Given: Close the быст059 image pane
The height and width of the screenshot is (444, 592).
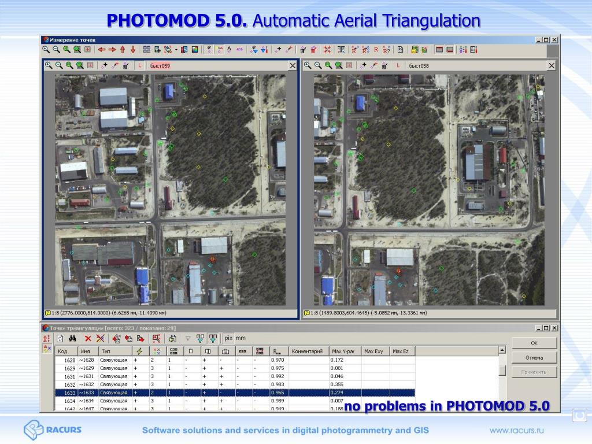Looking at the screenshot, I should pyautogui.click(x=293, y=66).
